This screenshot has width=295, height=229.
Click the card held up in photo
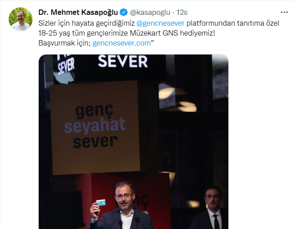click(x=101, y=203)
